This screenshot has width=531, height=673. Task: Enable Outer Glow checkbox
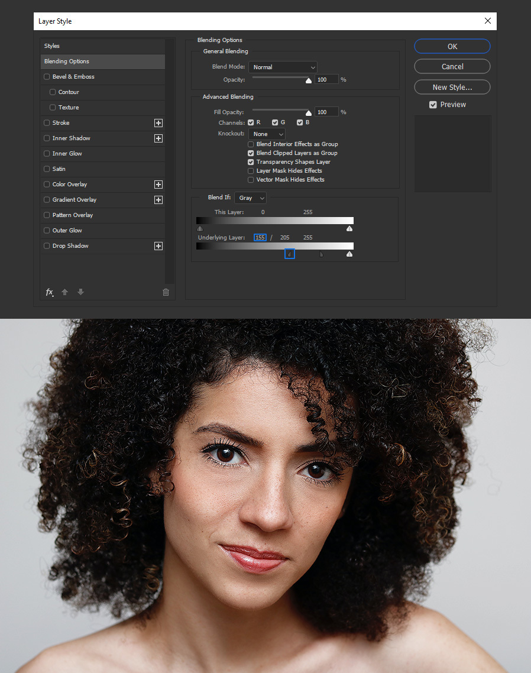(x=47, y=231)
